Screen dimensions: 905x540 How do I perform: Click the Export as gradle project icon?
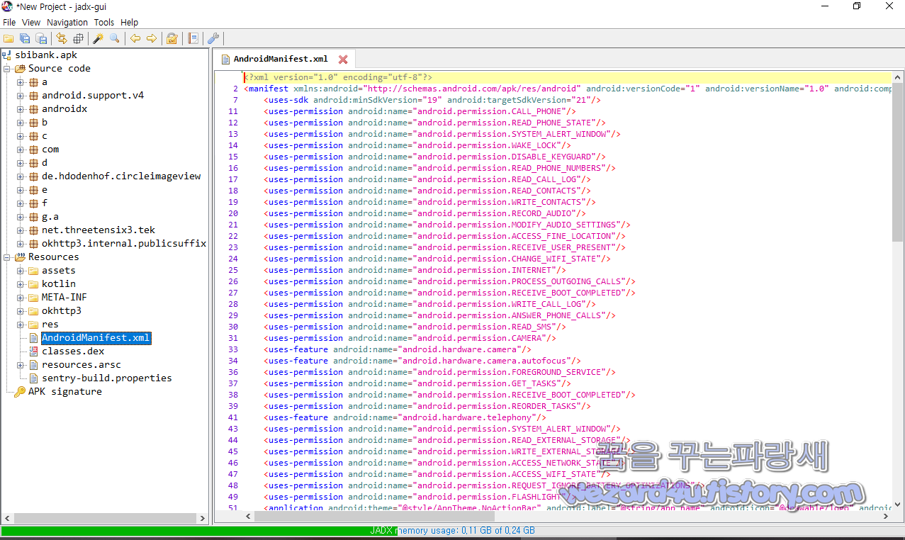tap(41, 38)
